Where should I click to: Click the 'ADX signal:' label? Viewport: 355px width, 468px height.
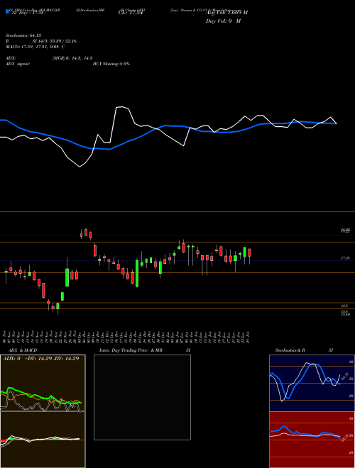[18, 64]
